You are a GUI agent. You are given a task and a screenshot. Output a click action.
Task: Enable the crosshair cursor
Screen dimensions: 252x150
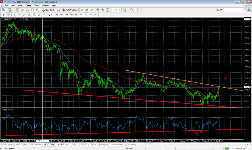(8, 14)
